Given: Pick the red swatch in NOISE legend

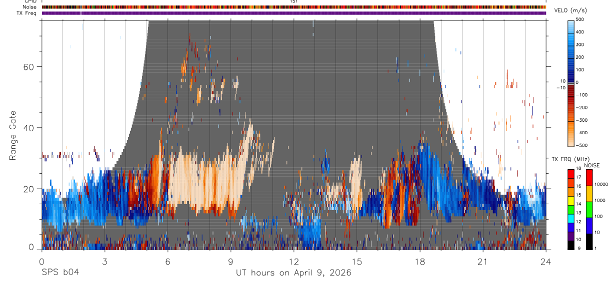Looking at the screenshot, I should pos(589,178).
